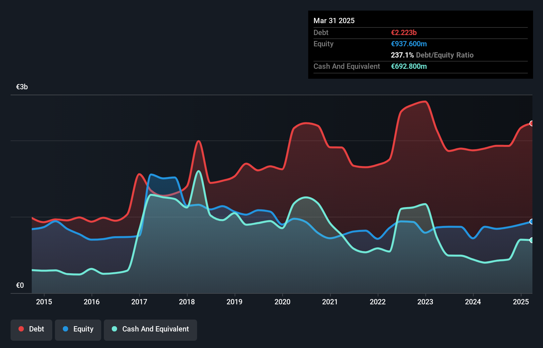Click the 2023 x-axis label
The width and height of the screenshot is (543, 348).
(425, 302)
